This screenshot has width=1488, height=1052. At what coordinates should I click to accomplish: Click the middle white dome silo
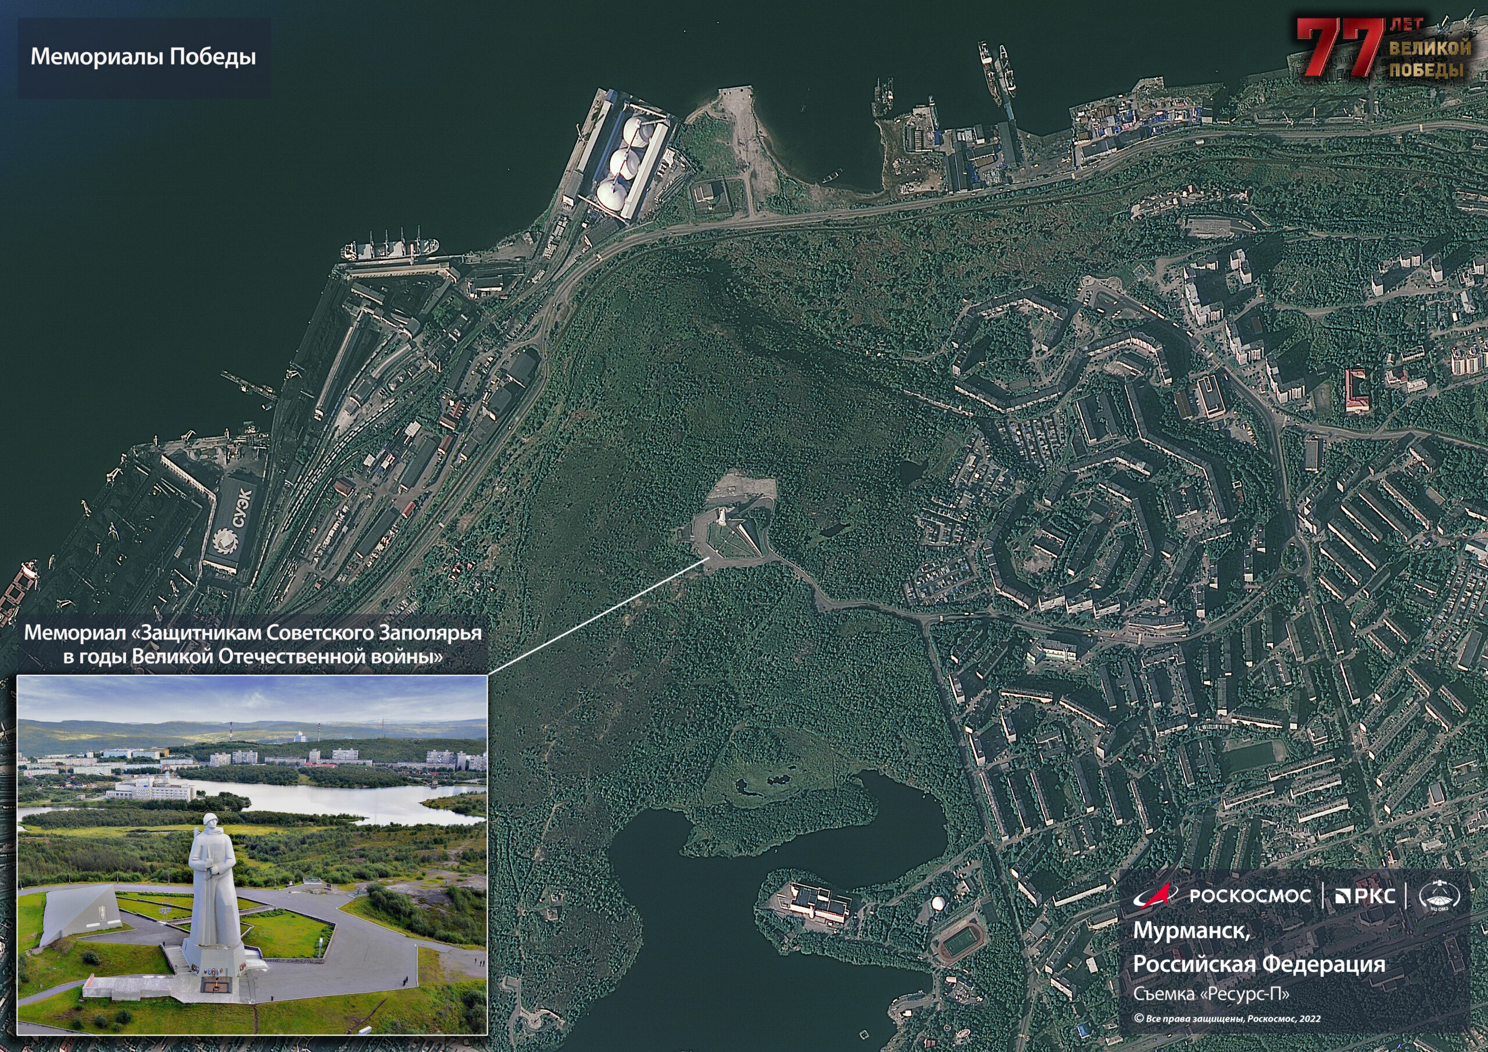click(625, 163)
